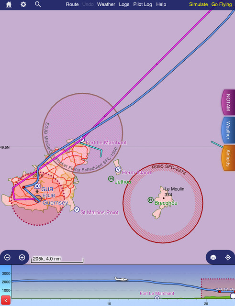Zoom in with plus button
The image size is (235, 306).
coord(22,257)
